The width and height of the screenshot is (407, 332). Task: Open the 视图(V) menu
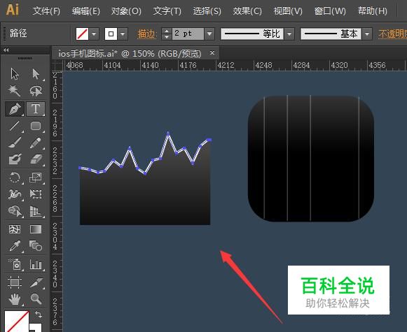288,11
